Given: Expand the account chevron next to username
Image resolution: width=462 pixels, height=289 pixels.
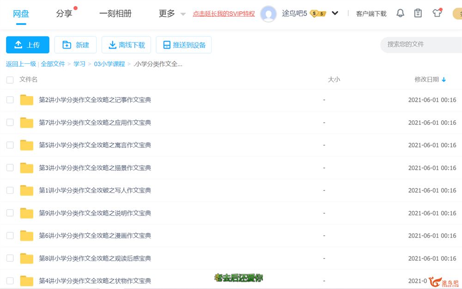Looking at the screenshot, I should pyautogui.click(x=335, y=13).
